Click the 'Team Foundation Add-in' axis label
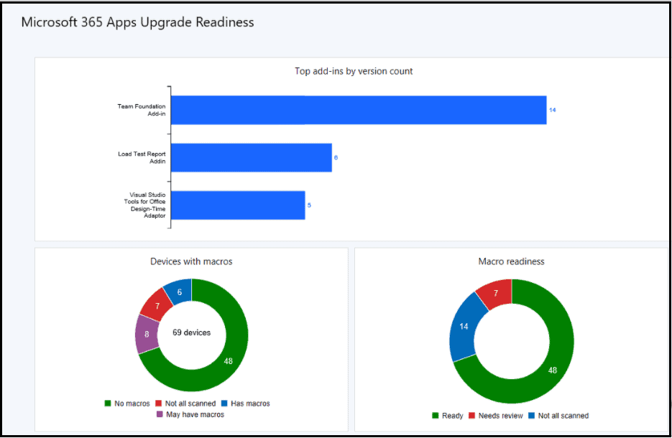This screenshot has width=672, height=438. (142, 110)
